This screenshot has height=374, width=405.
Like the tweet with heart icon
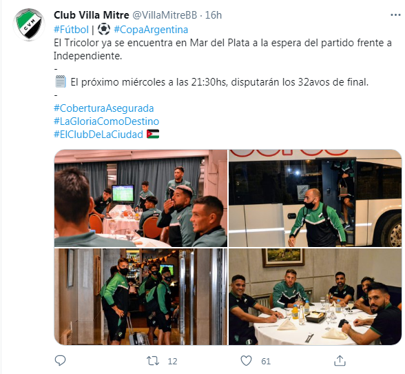[x=246, y=360]
